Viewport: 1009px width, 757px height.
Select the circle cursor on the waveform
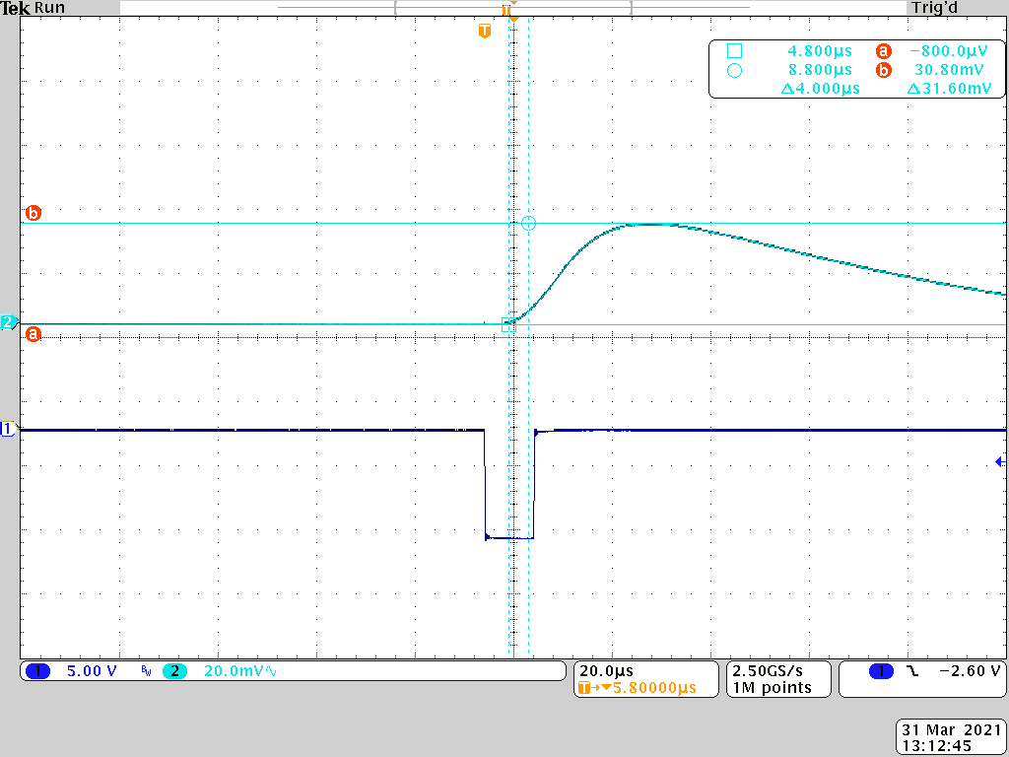click(x=528, y=224)
